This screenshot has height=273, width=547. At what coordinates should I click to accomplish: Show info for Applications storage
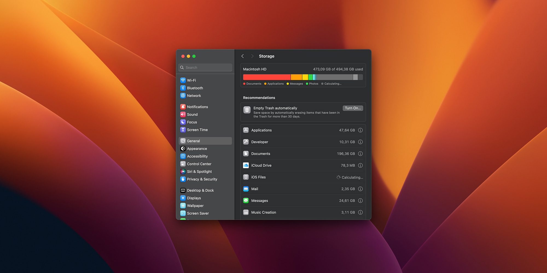coord(360,130)
